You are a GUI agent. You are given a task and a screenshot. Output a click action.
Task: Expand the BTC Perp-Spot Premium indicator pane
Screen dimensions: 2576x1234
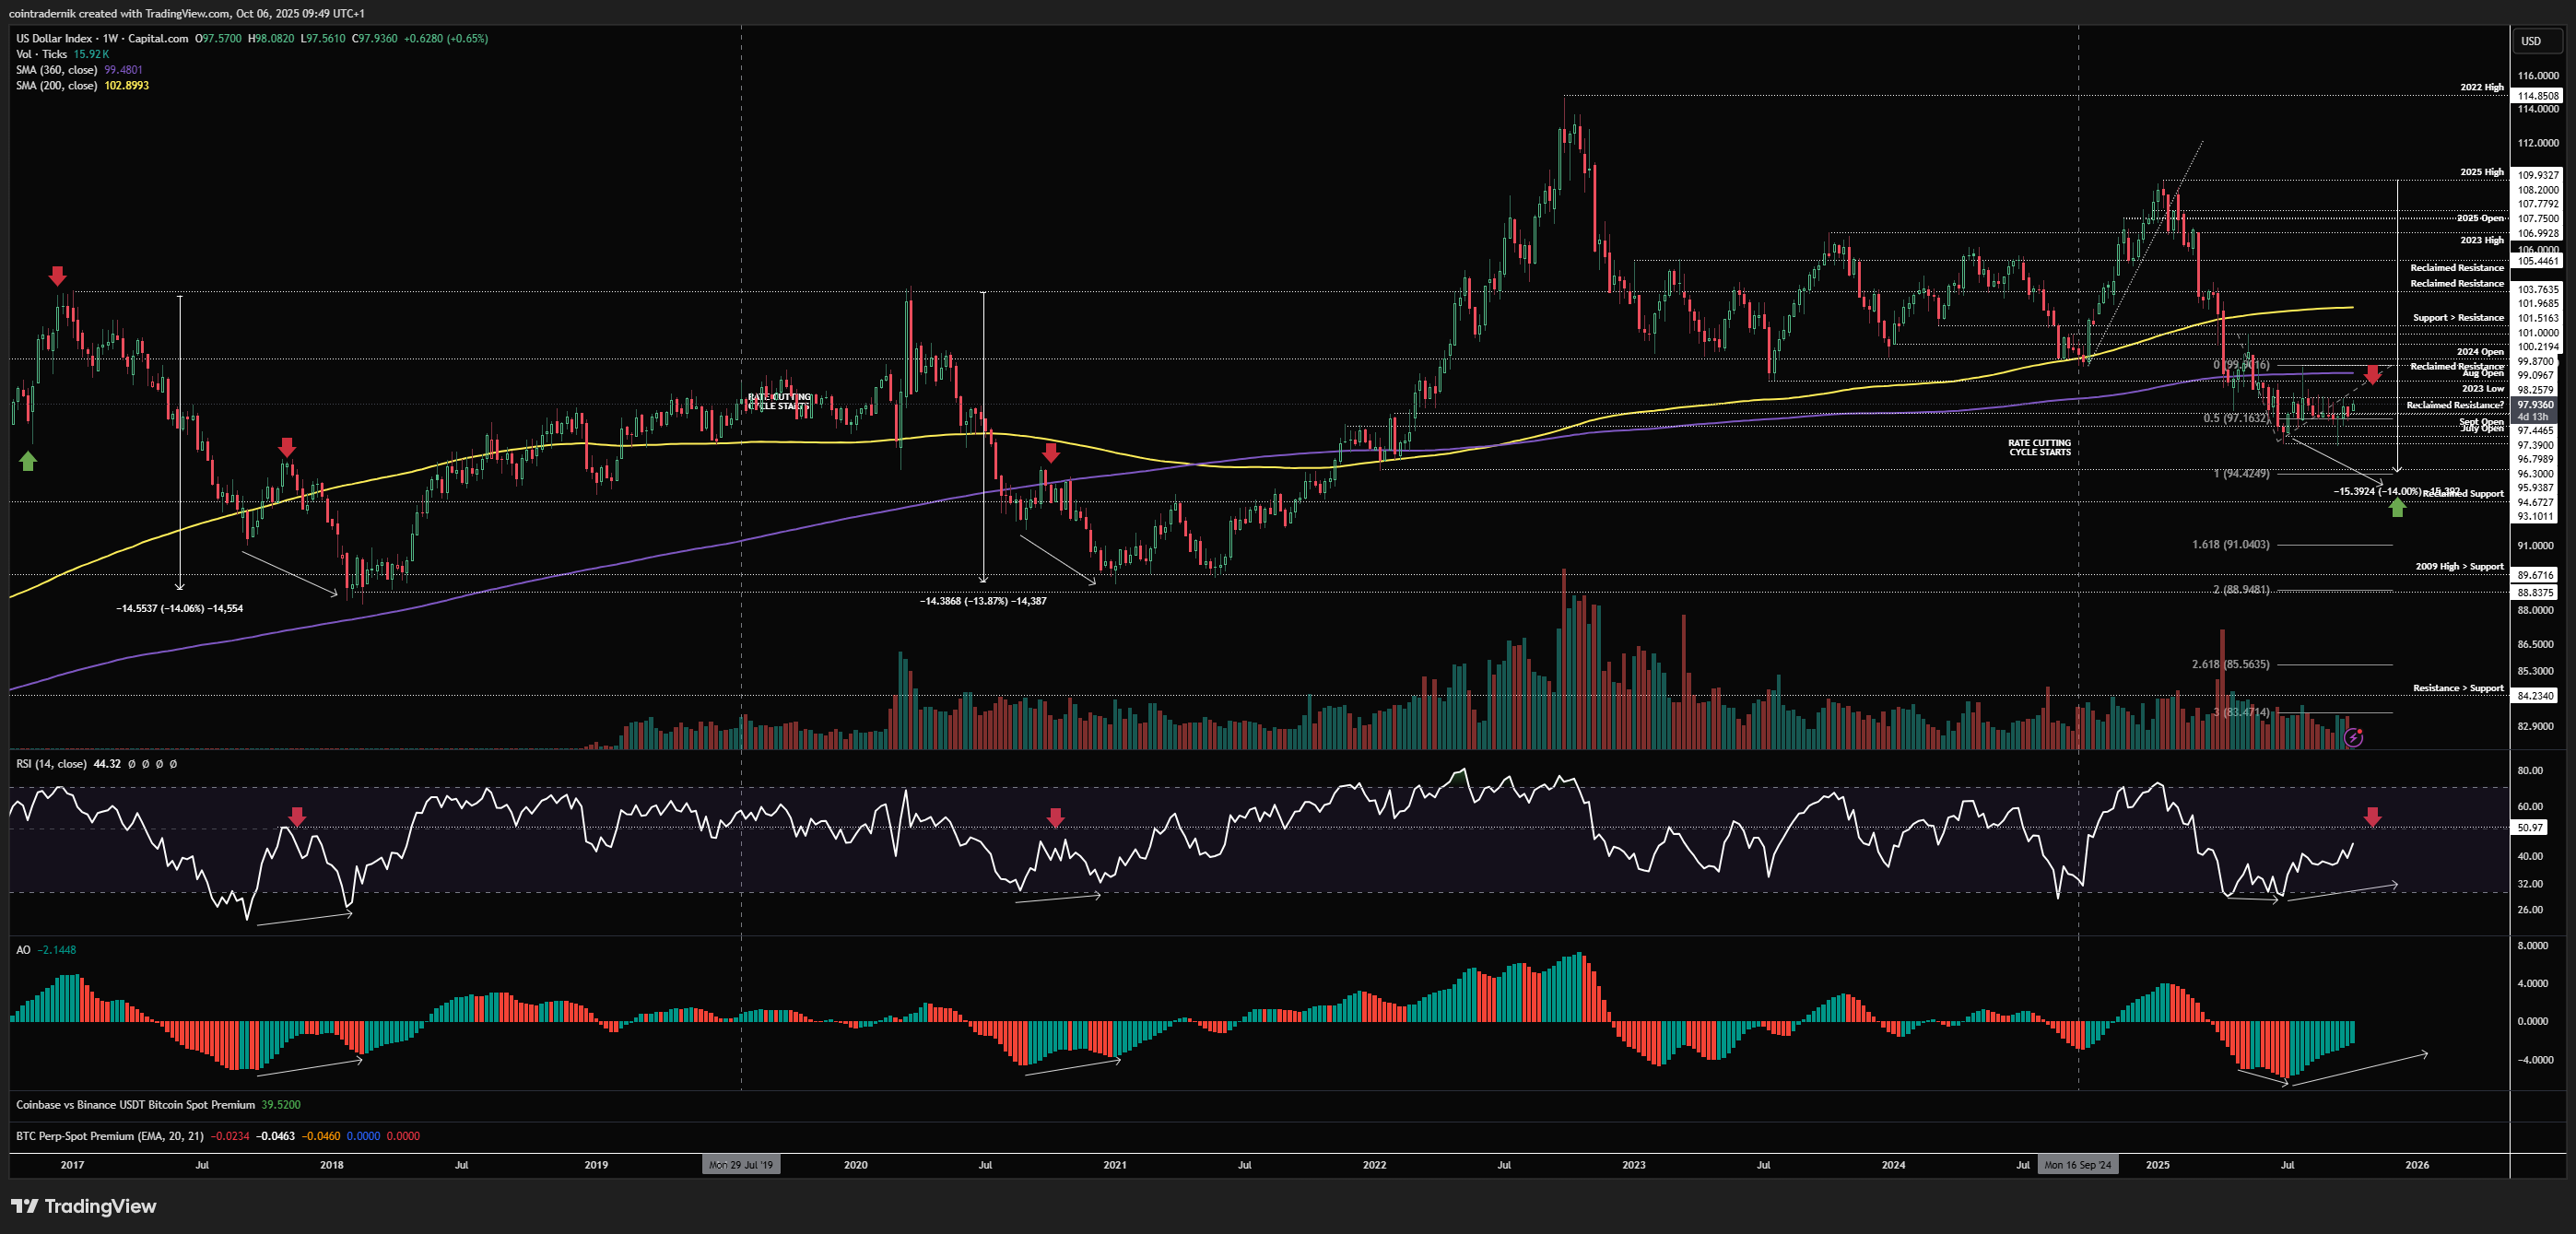point(110,1136)
